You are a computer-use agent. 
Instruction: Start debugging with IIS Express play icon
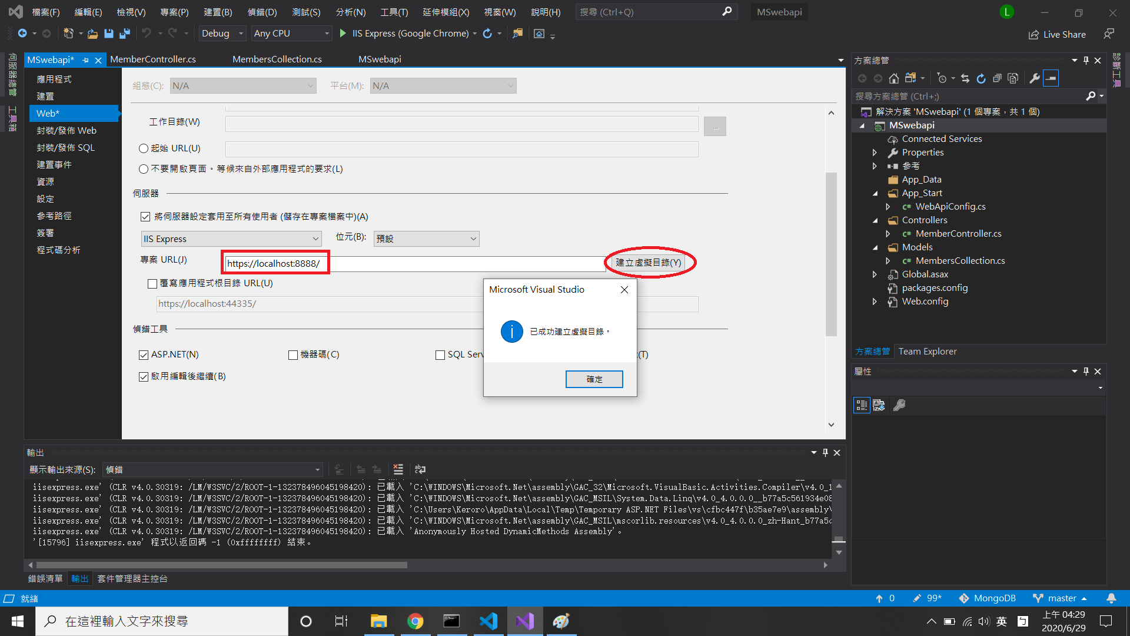point(343,34)
